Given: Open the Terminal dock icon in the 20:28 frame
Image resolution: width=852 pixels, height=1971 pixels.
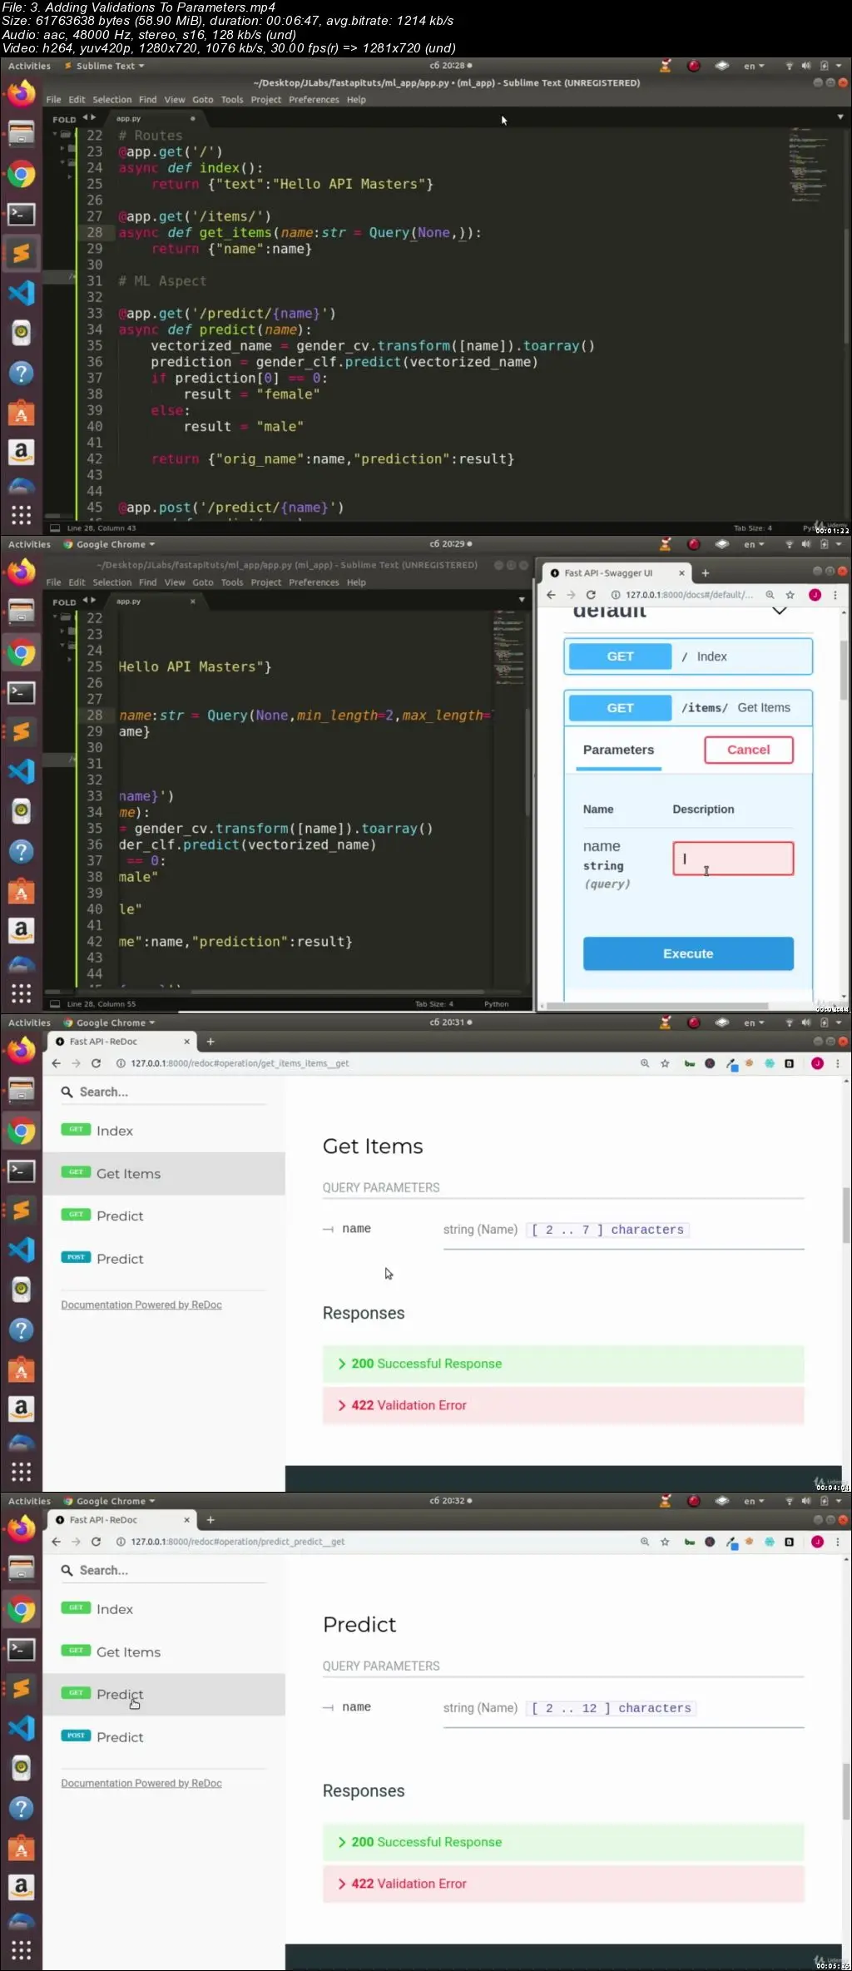Looking at the screenshot, I should point(22,215).
